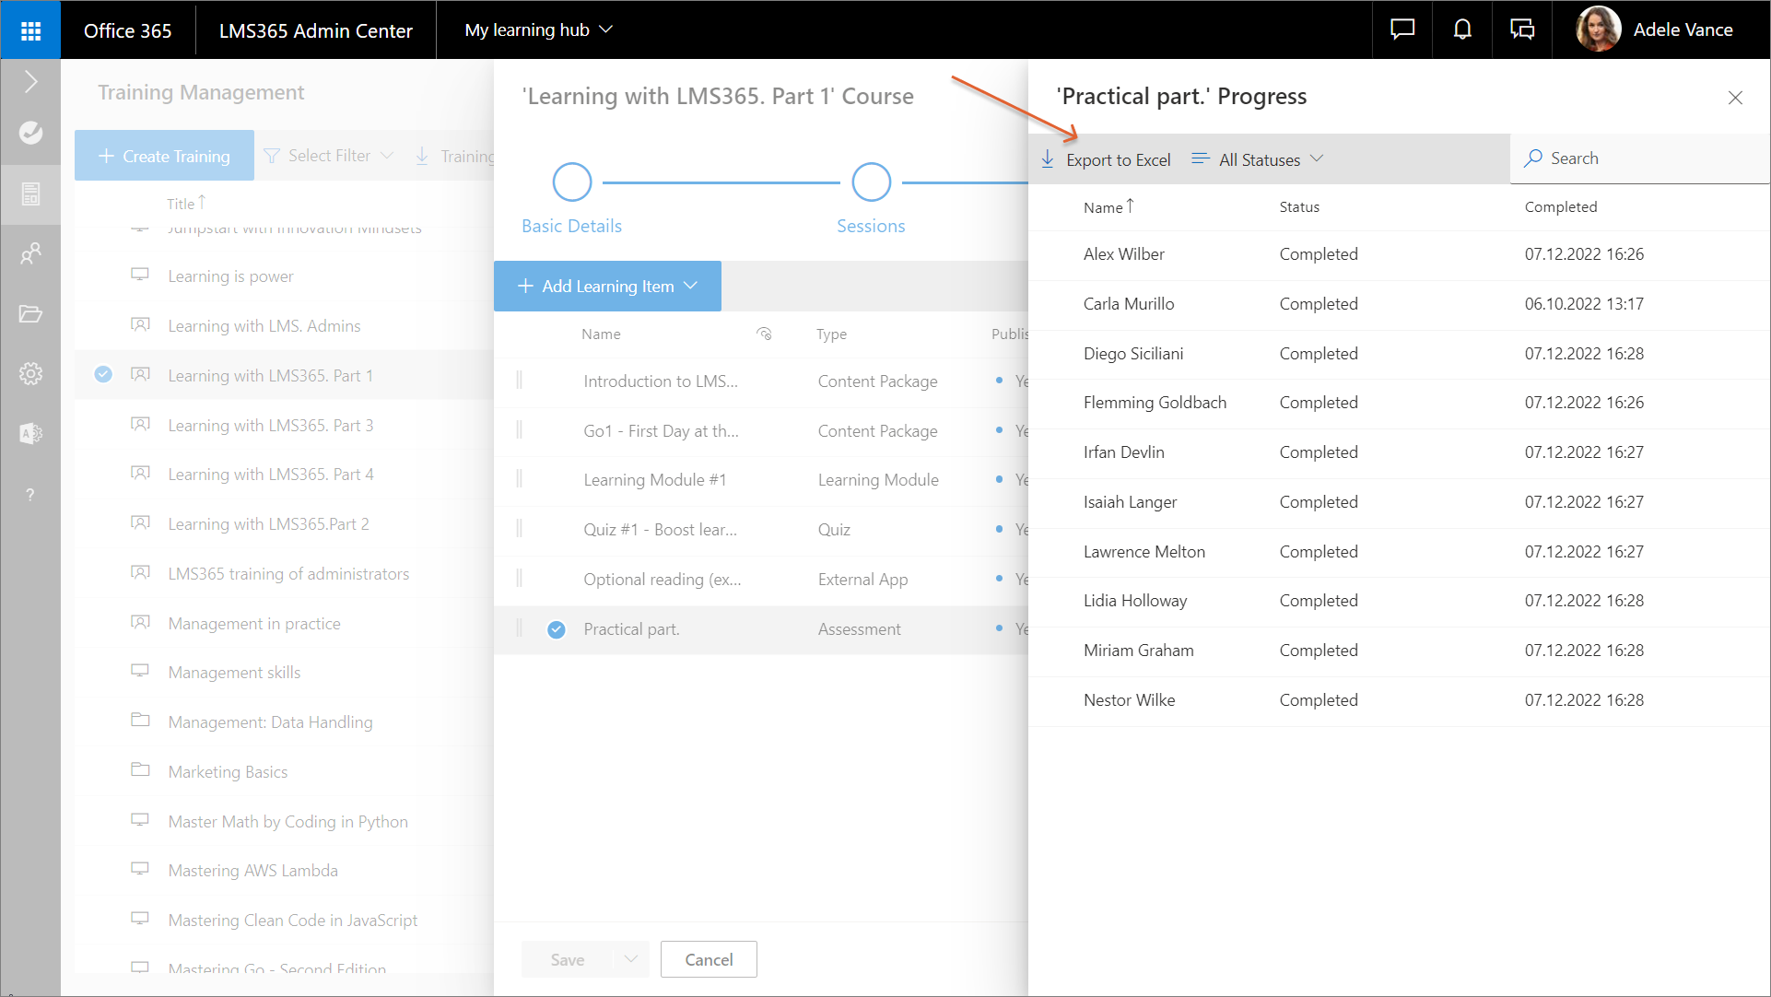This screenshot has width=1771, height=997.
Task: Click the folder icon in left sidebar
Action: click(30, 313)
